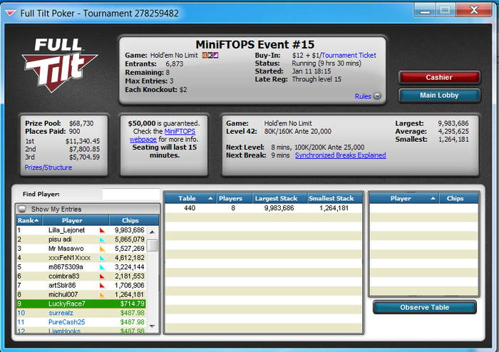The width and height of the screenshot is (499, 352).
Task: Select player Mr Masawo in rank list
Action: click(x=81, y=249)
